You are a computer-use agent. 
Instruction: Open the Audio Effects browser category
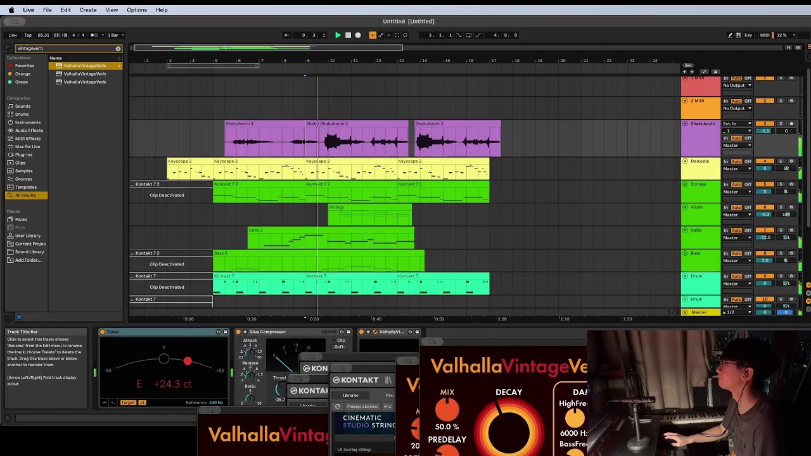pos(29,130)
